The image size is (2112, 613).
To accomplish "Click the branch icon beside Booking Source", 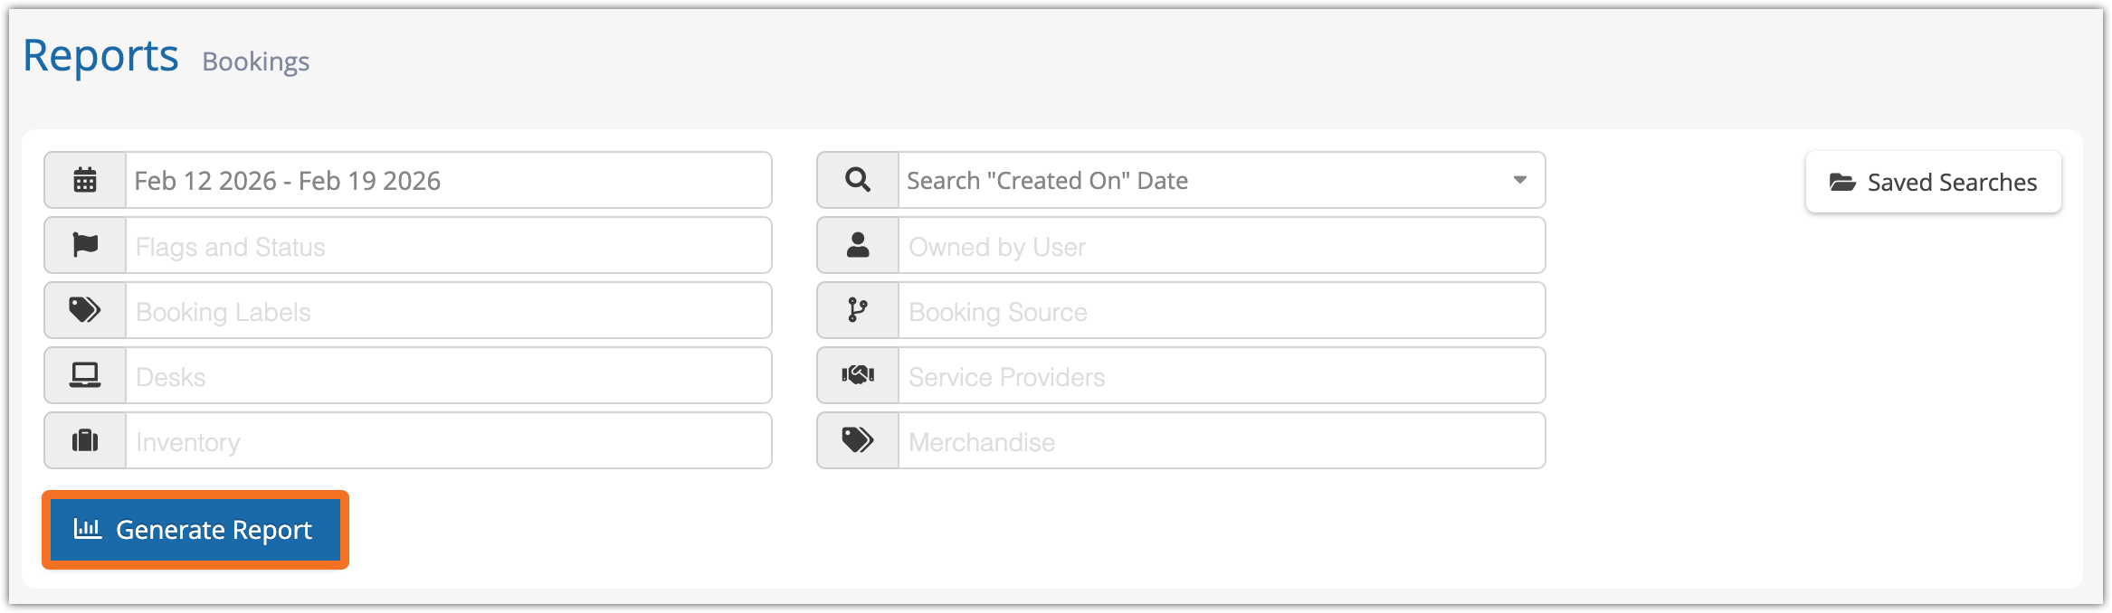I will click(858, 311).
